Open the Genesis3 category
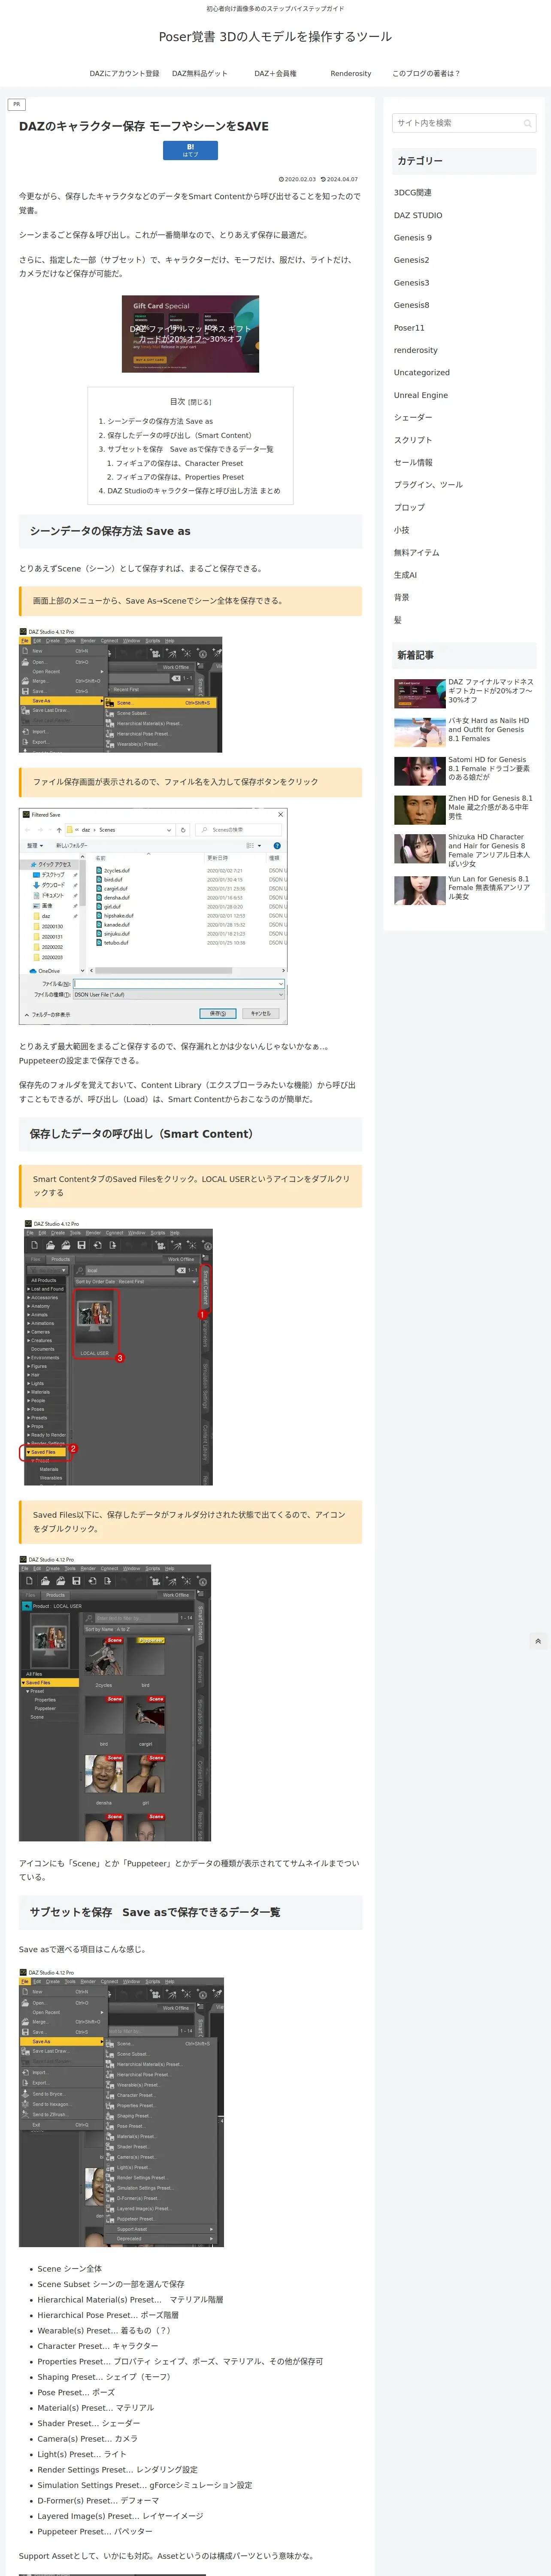Image resolution: width=551 pixels, height=2576 pixels. point(411,283)
